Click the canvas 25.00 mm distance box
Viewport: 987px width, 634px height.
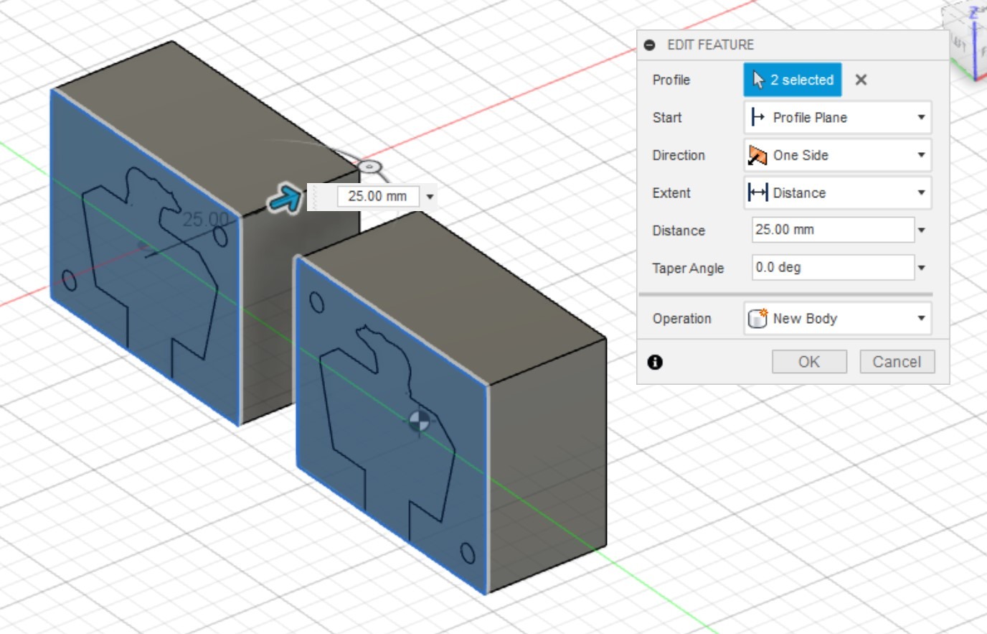pyautogui.click(x=378, y=196)
